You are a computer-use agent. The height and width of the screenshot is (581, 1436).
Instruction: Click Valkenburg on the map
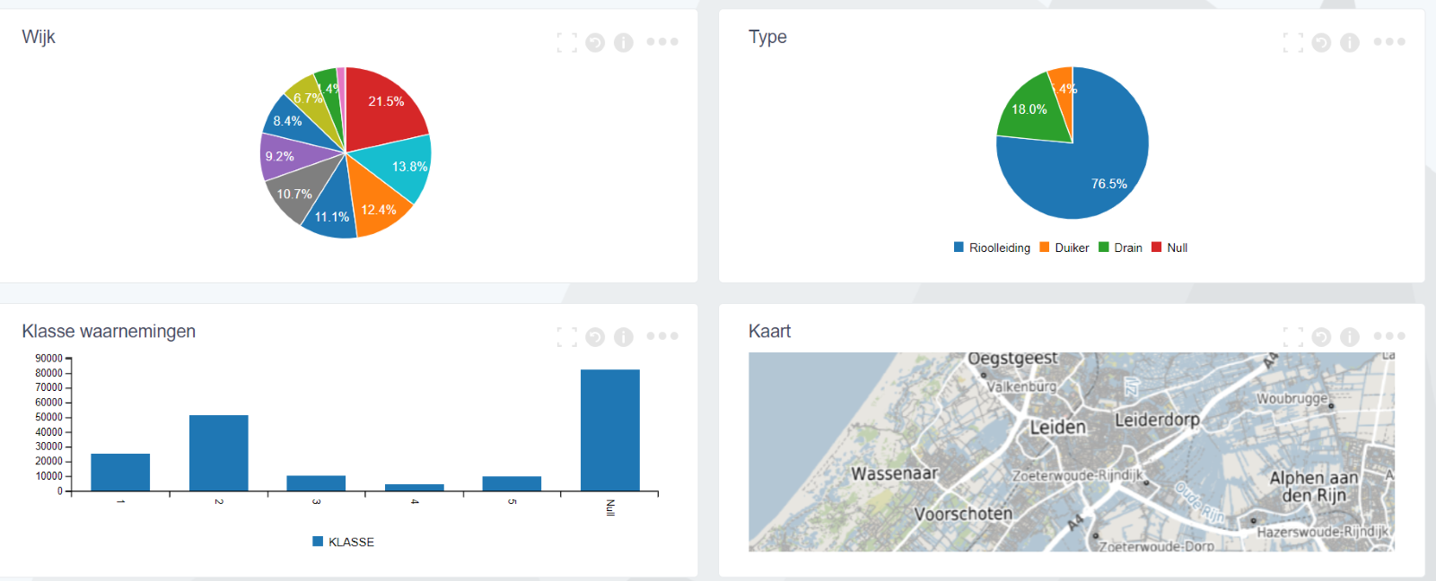[1021, 386]
